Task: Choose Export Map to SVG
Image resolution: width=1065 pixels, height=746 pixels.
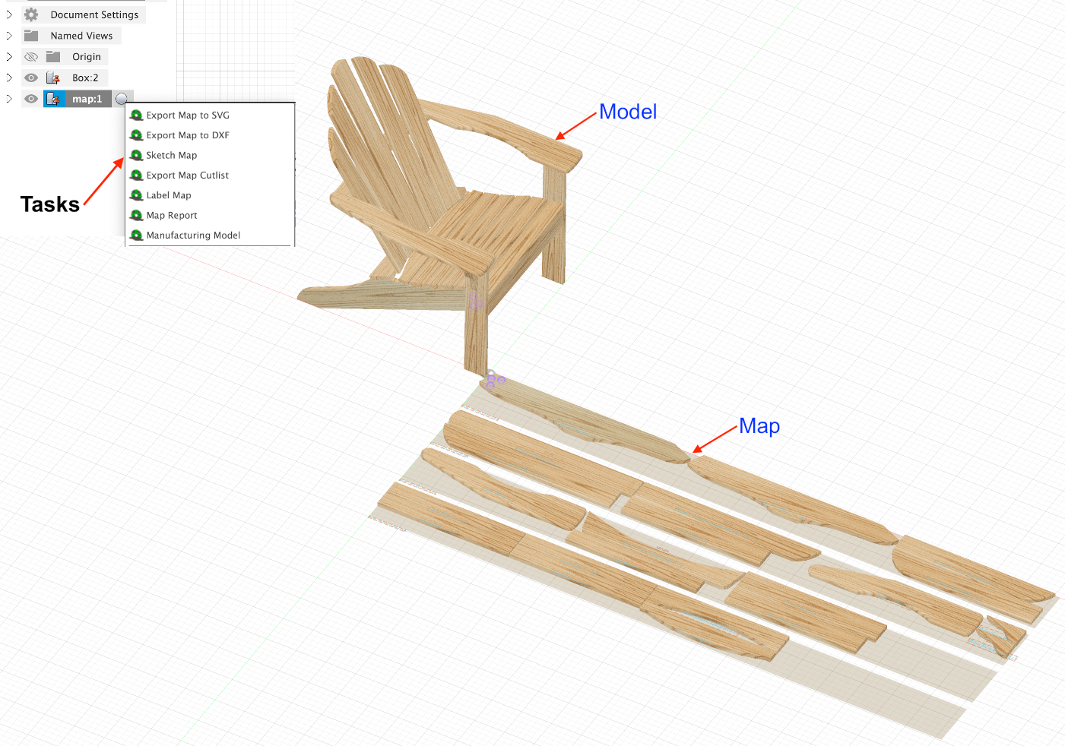Action: click(187, 115)
